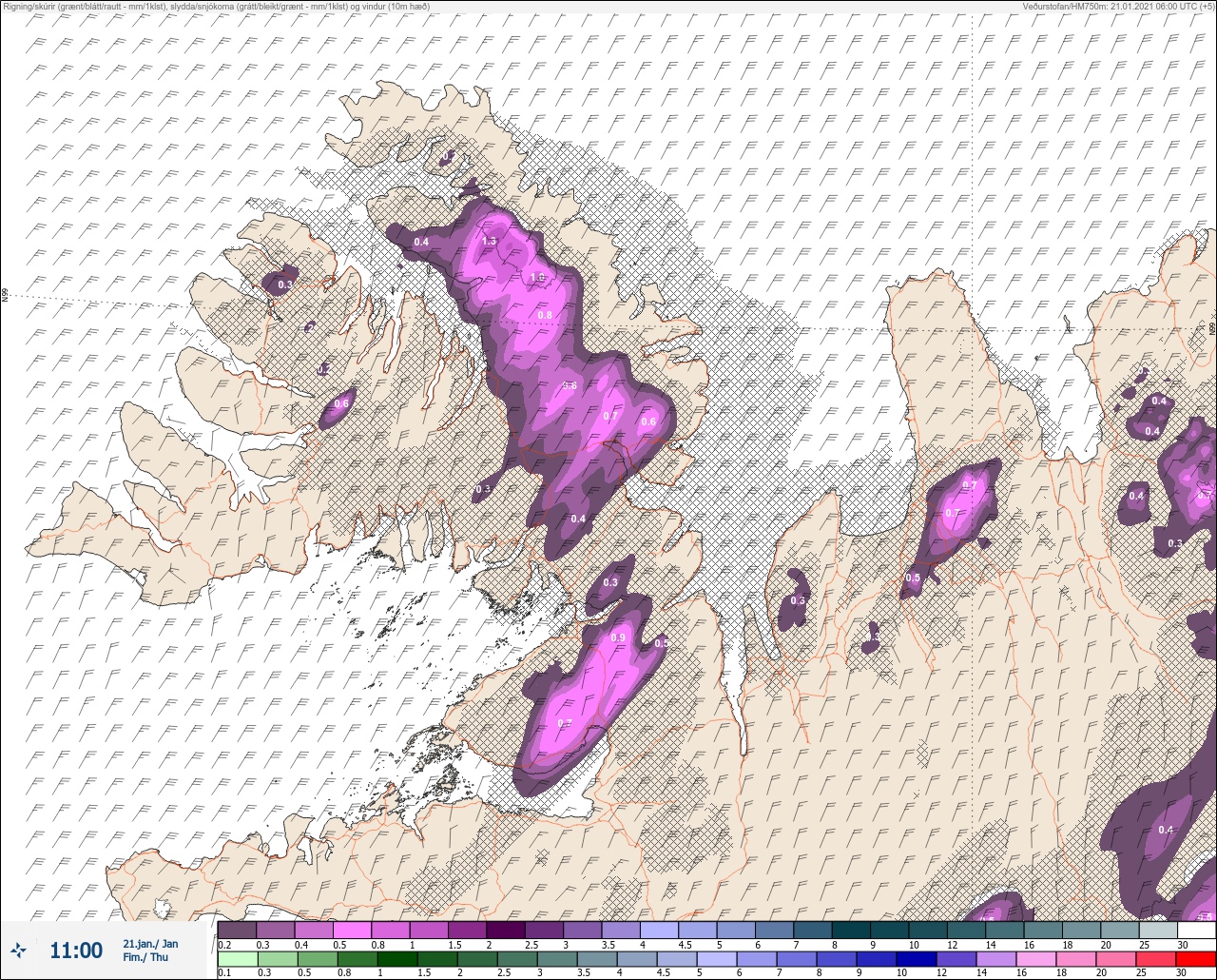
Task: Click the 0.9 precipitation value on map
Action: [618, 637]
